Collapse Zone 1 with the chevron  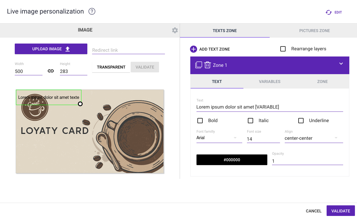click(x=341, y=64)
